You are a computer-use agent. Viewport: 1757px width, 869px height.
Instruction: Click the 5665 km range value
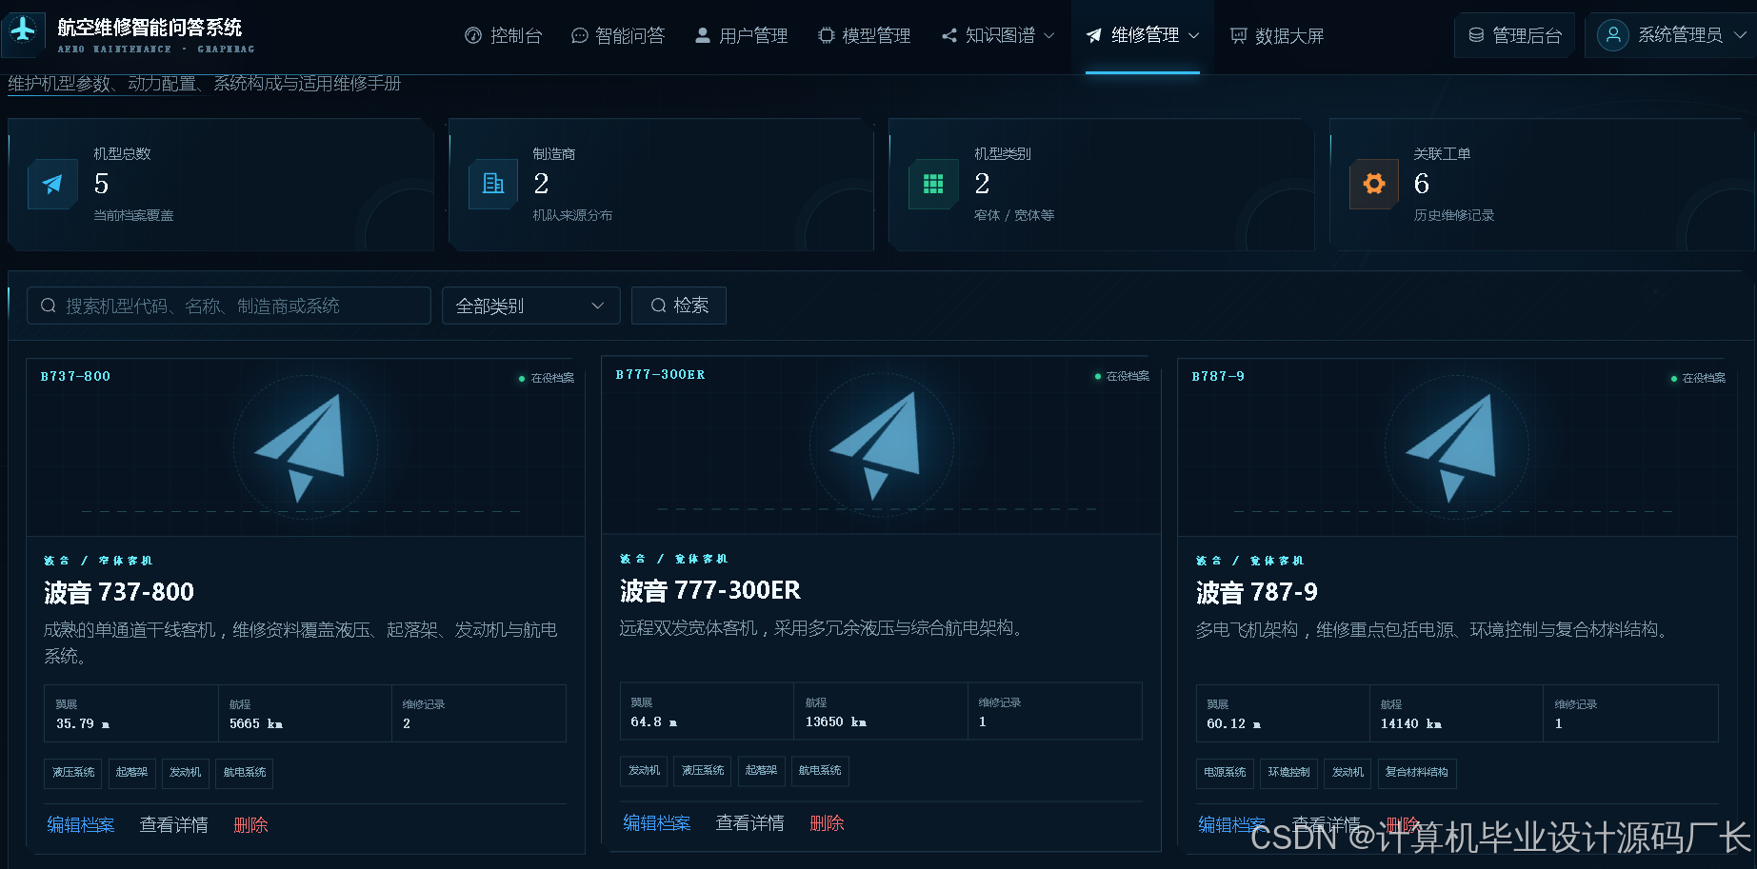(x=256, y=724)
